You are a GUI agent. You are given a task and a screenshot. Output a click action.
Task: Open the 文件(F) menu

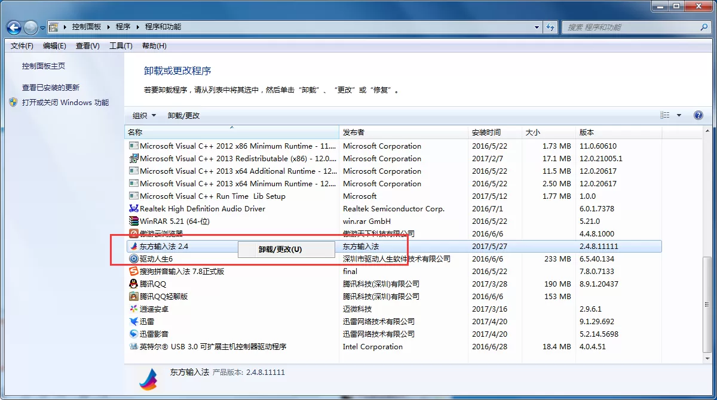[x=22, y=46]
